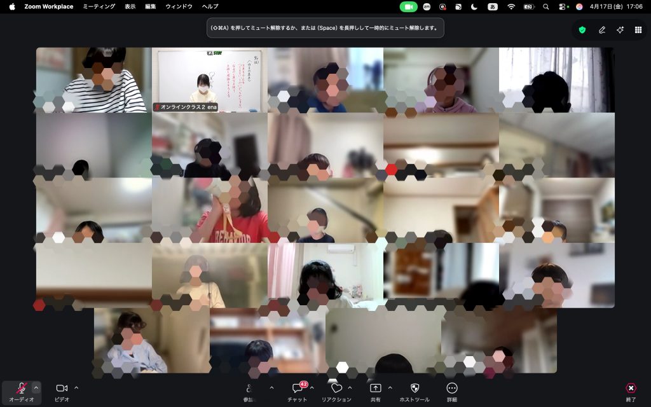Expand the participants options chevron
Image resolution: width=651 pixels, height=407 pixels.
click(271, 387)
